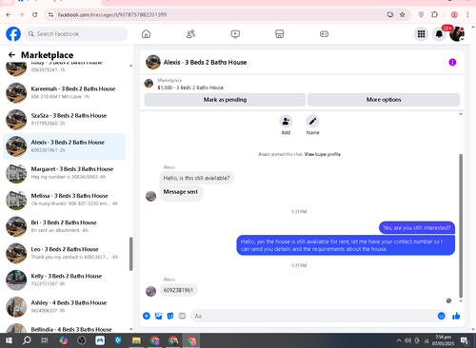476x348 pixels.
Task: Open the Watch video icon
Action: [235, 34]
